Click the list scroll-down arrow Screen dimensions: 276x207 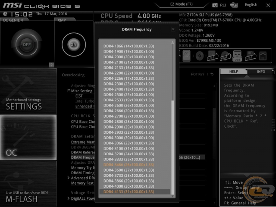172,196
